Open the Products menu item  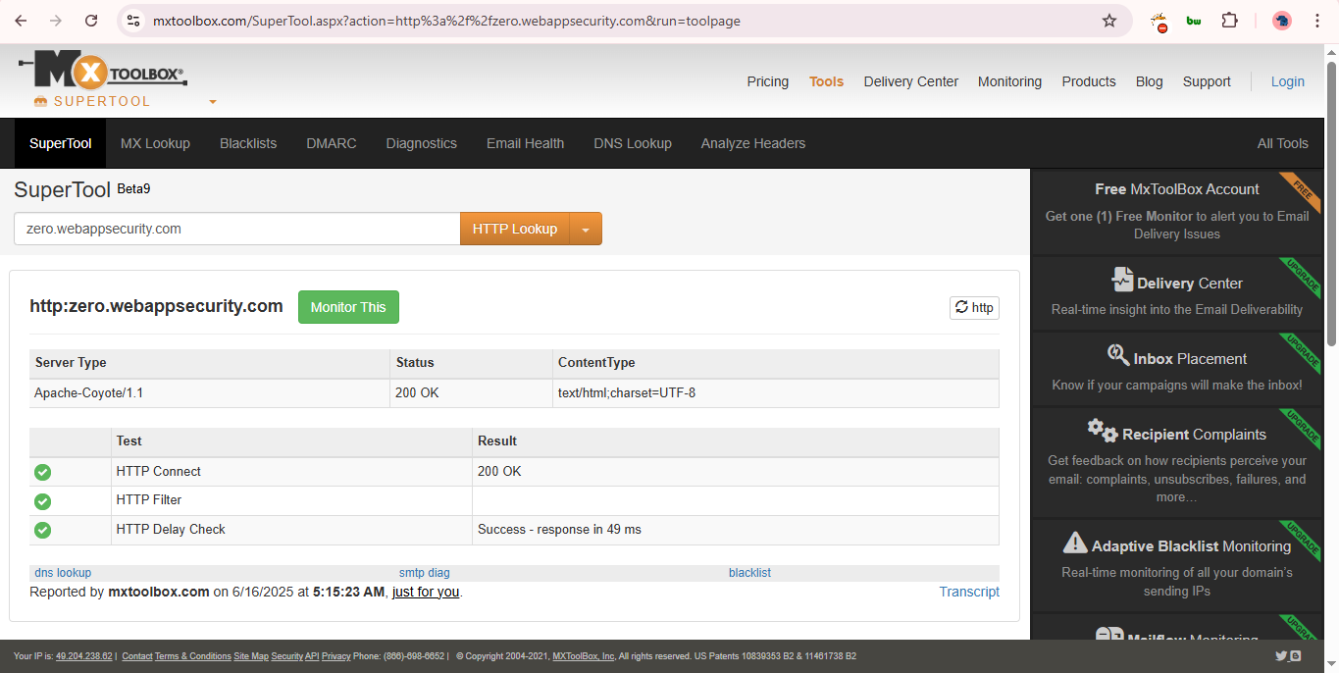click(1089, 81)
